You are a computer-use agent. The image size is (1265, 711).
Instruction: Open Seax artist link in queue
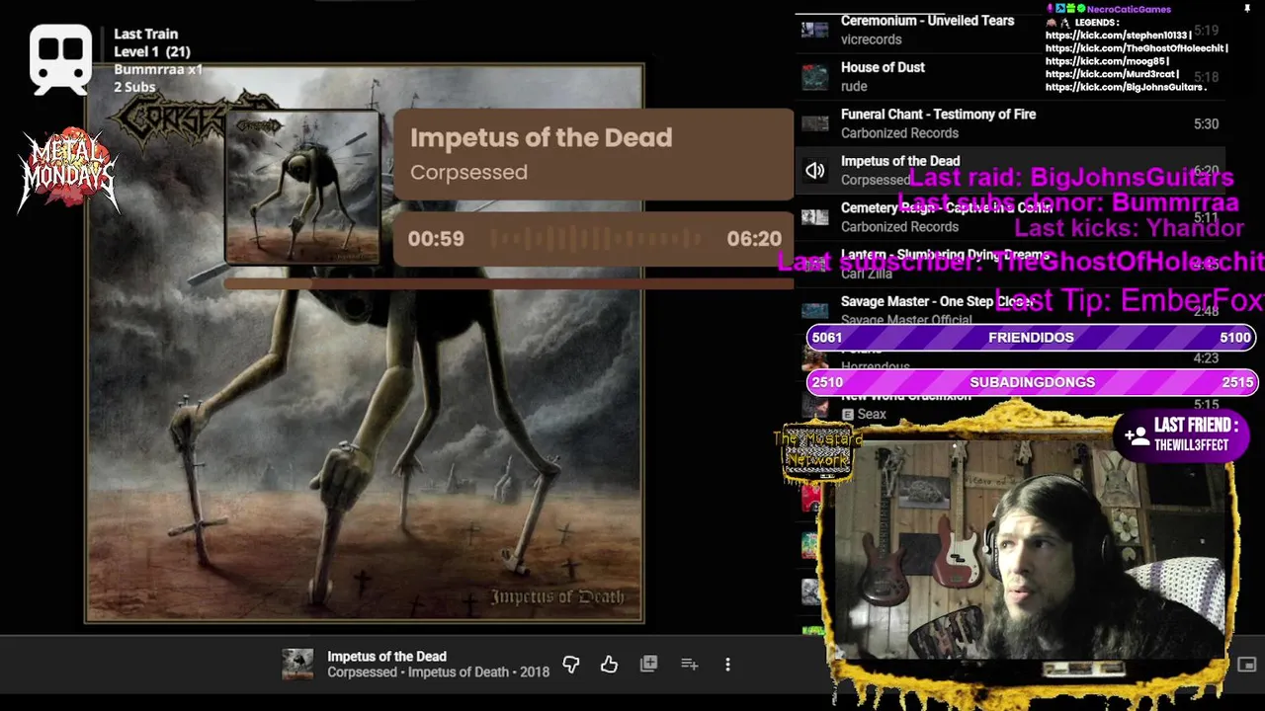(872, 415)
